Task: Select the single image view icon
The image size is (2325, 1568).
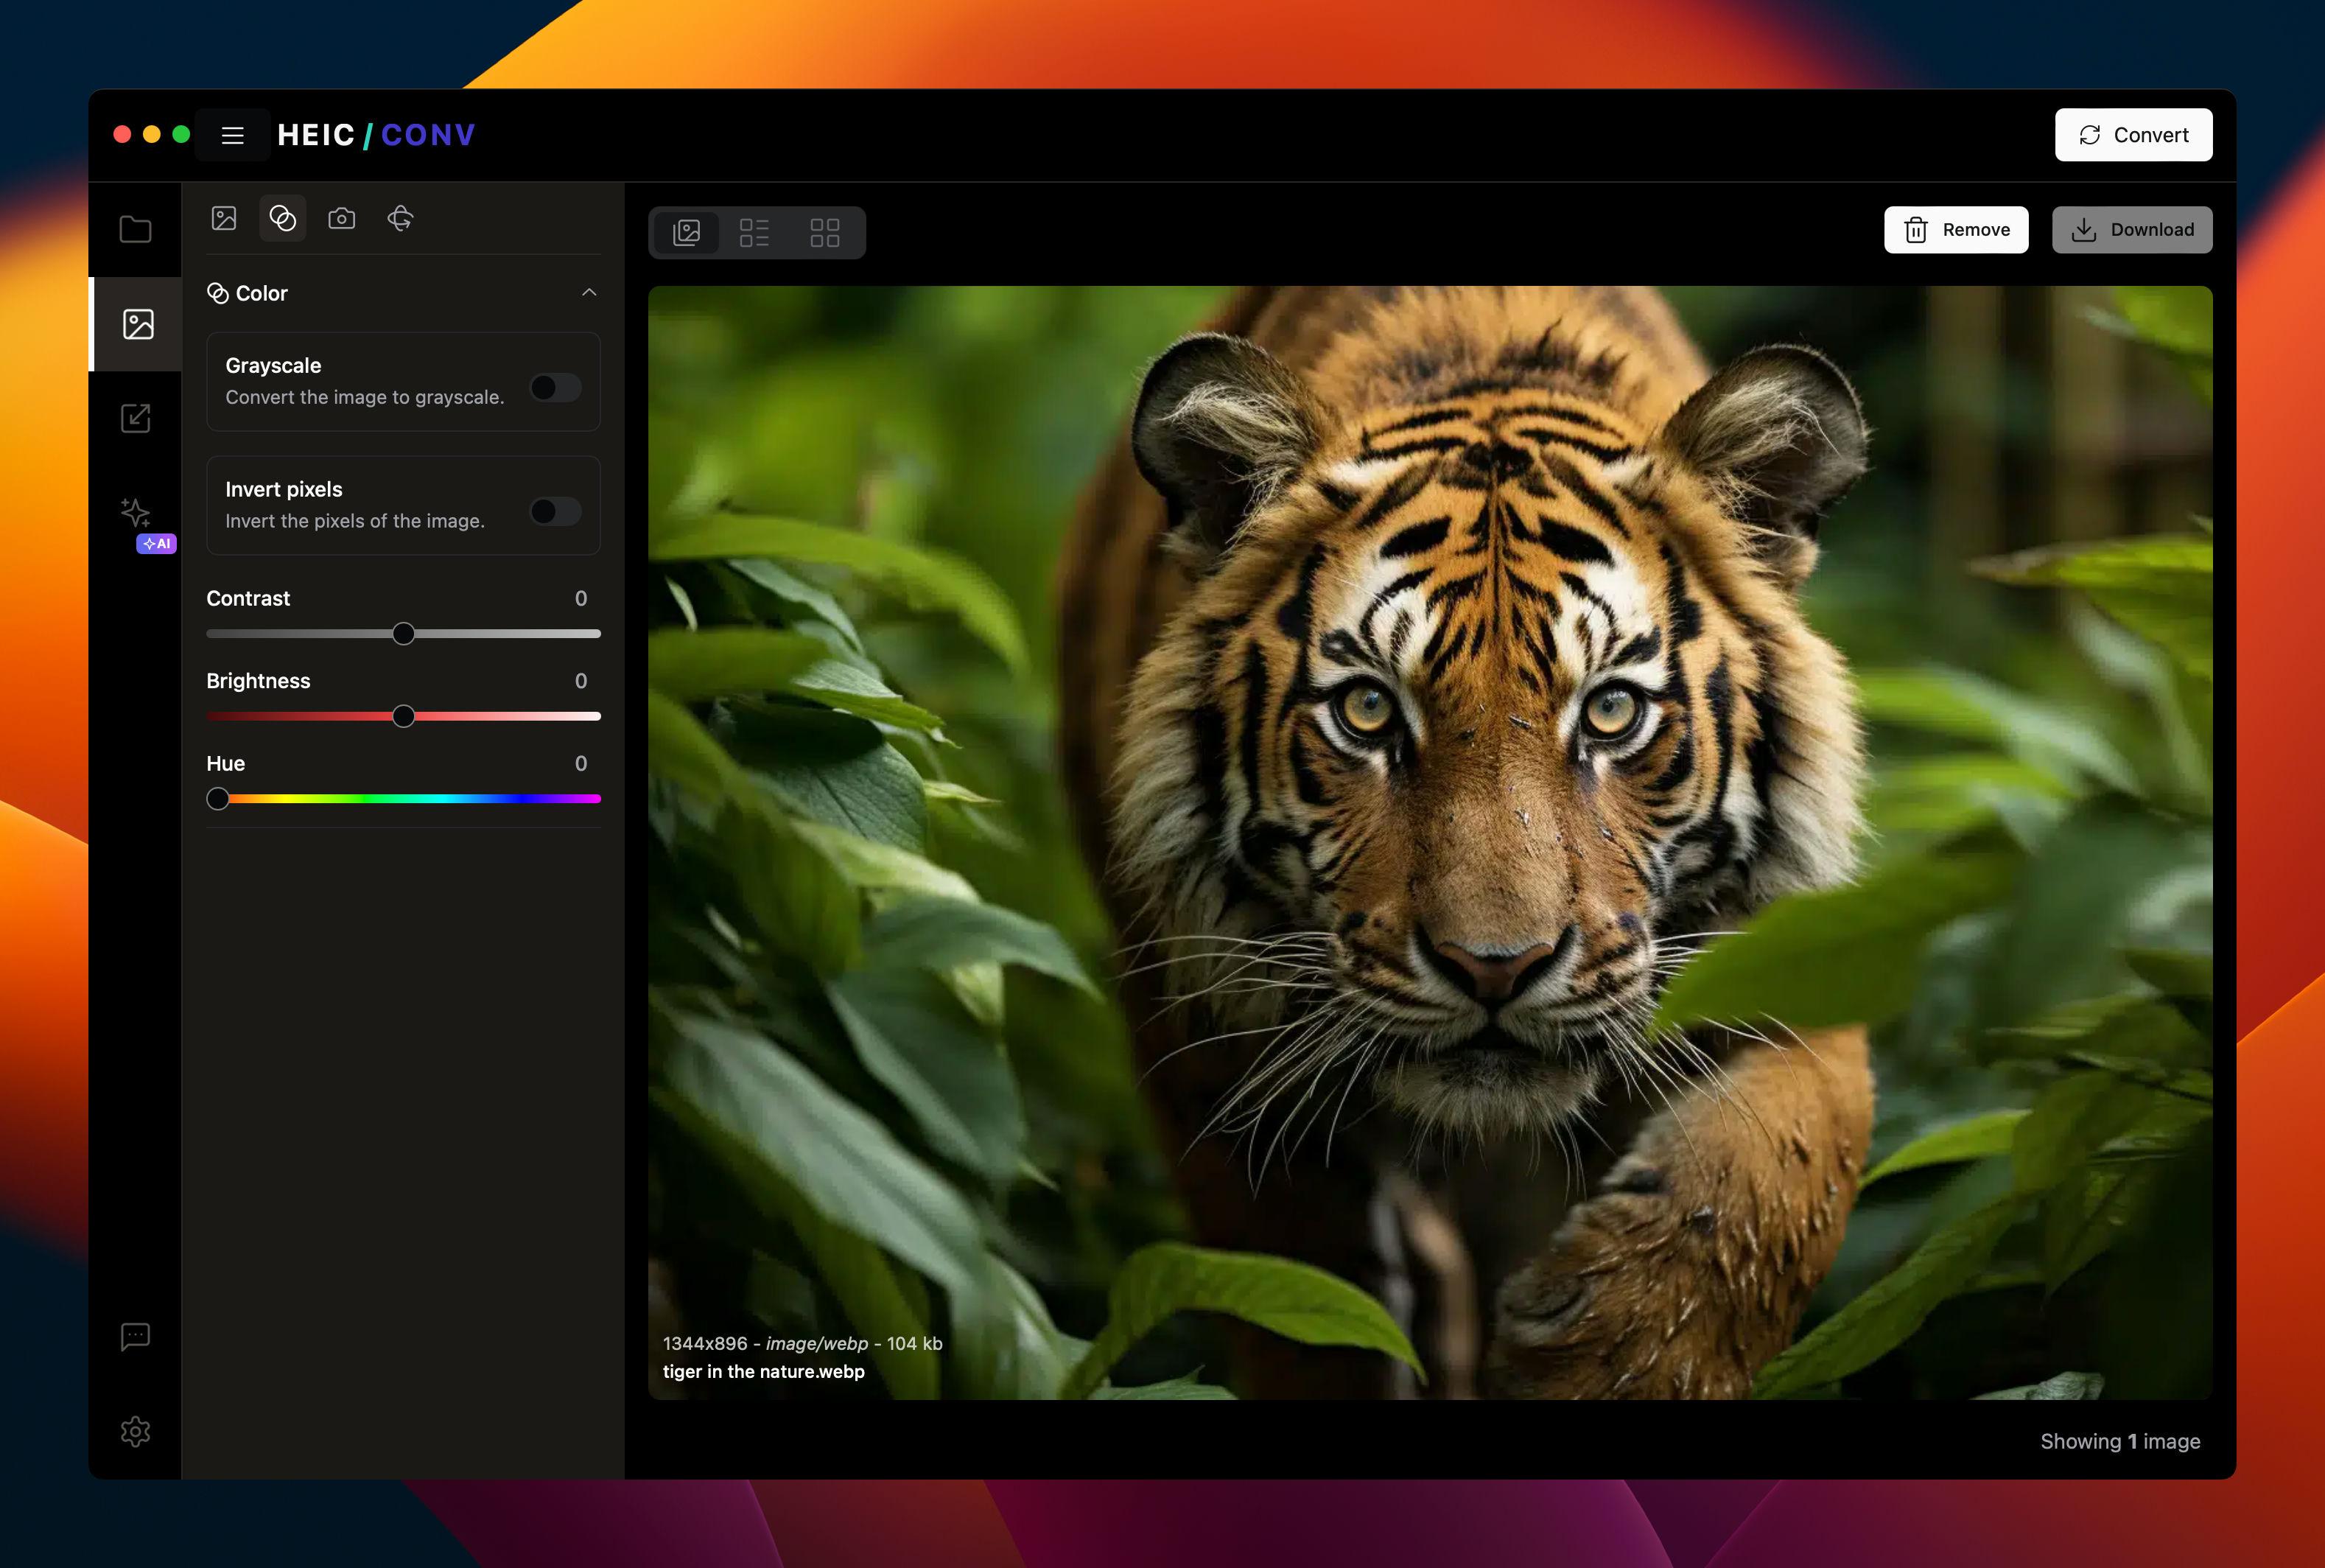Action: [690, 229]
